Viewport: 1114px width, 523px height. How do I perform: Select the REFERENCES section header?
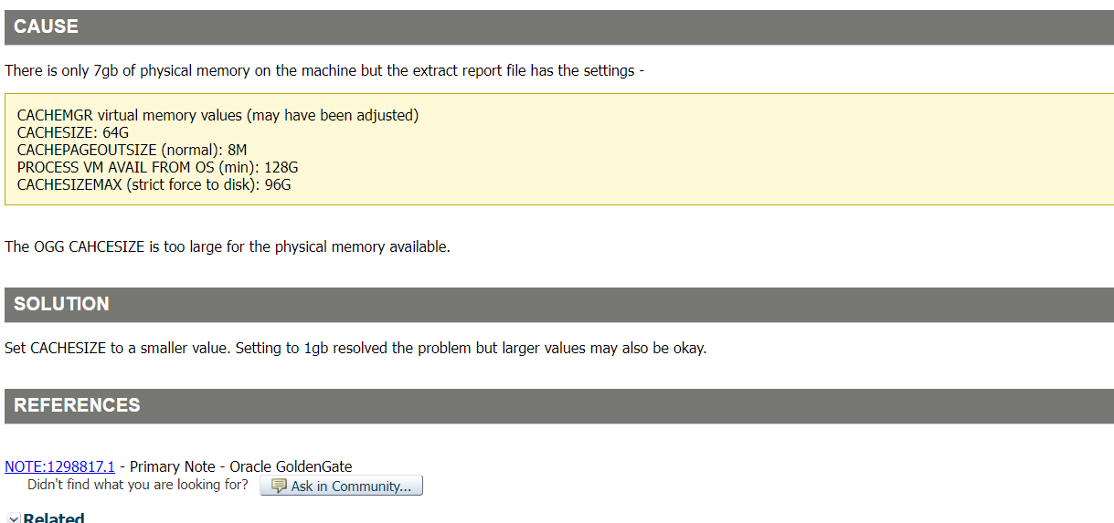pyautogui.click(x=559, y=406)
